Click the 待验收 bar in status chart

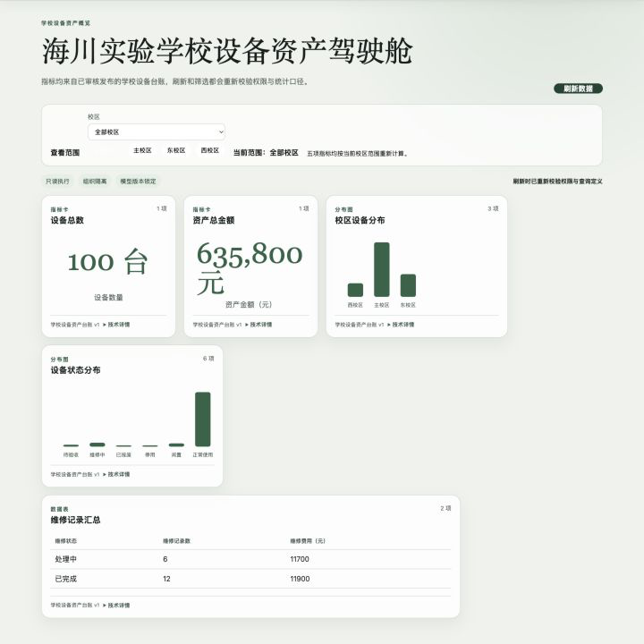click(71, 445)
